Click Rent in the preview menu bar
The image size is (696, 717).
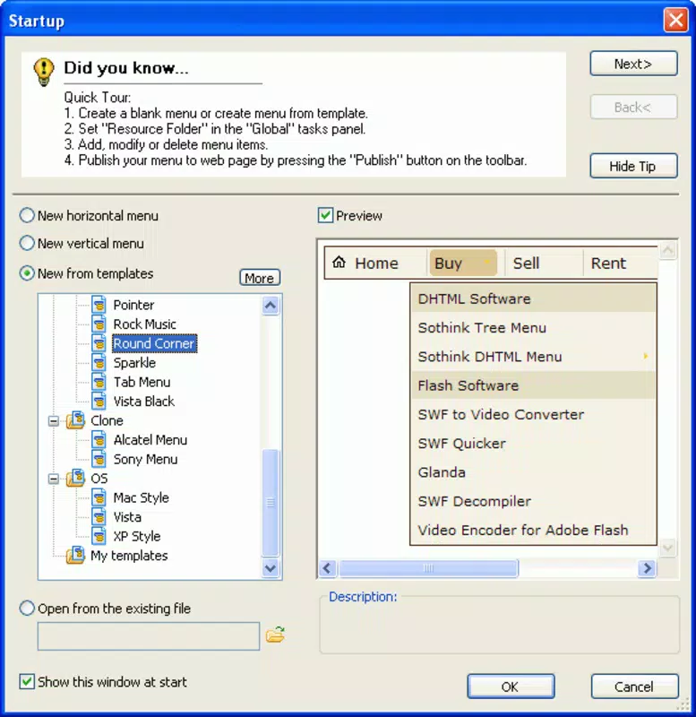[x=608, y=263]
